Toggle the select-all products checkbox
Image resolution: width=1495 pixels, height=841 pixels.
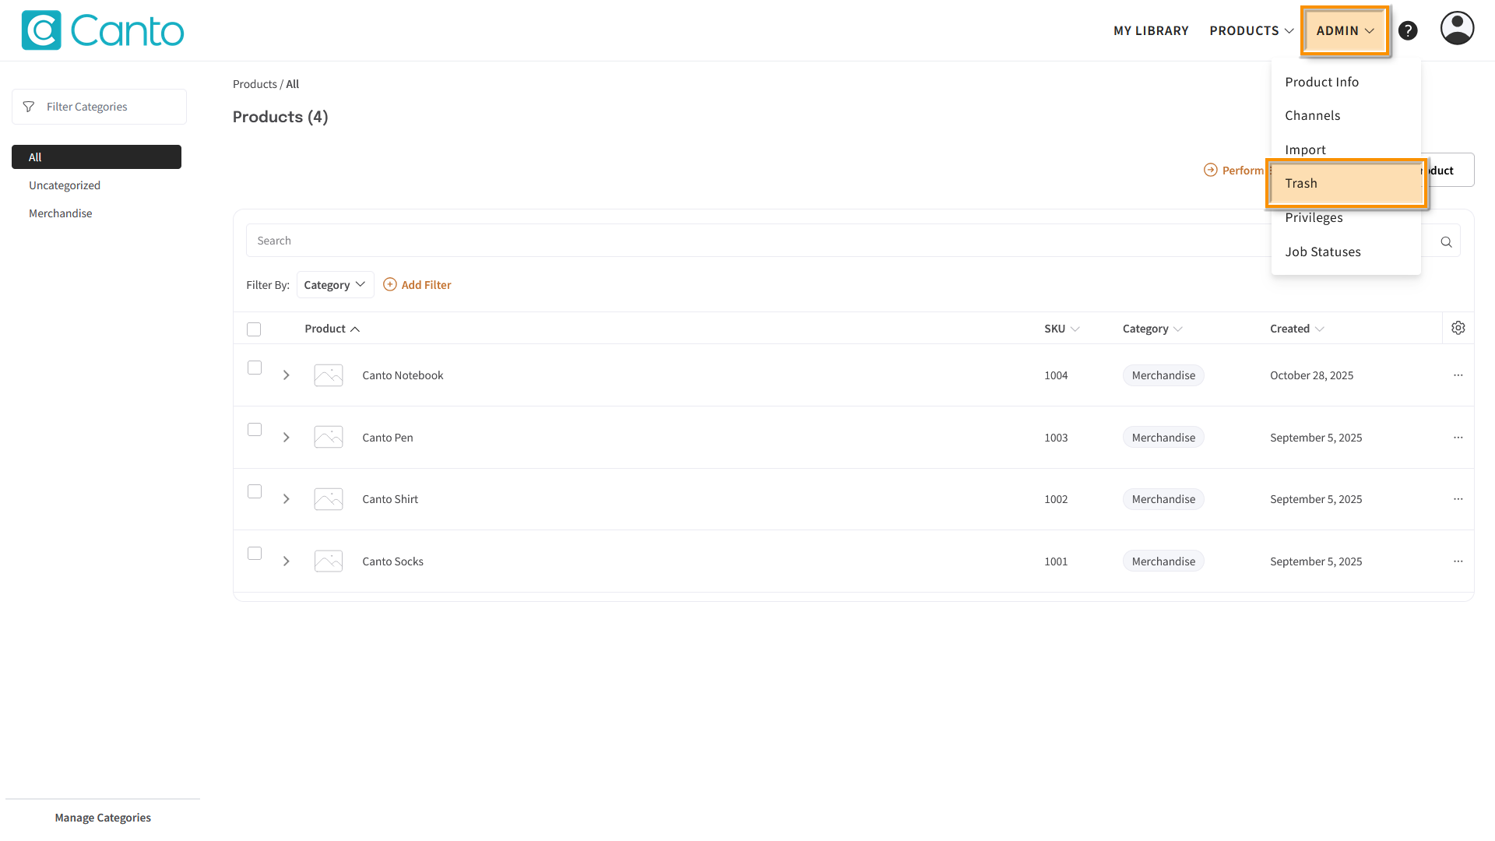coord(254,329)
